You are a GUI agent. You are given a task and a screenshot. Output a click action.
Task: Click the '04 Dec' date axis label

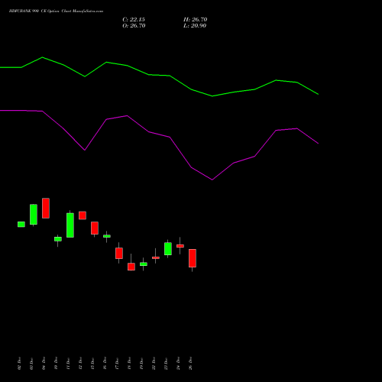point(44,364)
